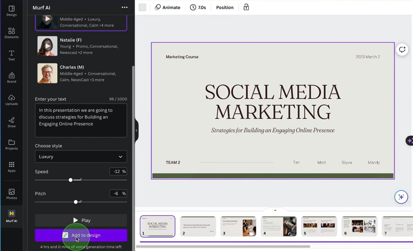Open the Animate options
Viewport: 413px width, 251px height.
[167, 7]
